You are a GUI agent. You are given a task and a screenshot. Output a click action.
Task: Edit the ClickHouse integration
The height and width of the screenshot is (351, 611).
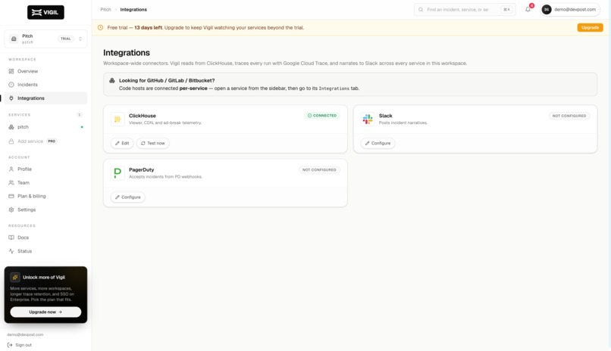pos(122,143)
